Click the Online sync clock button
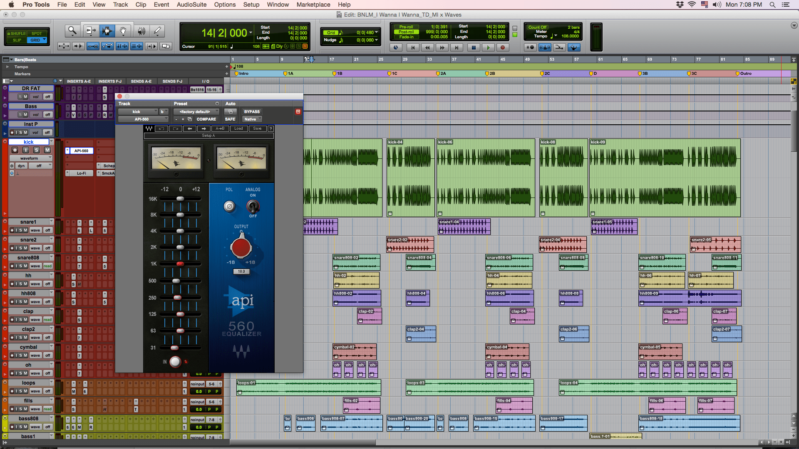 pyautogui.click(x=396, y=47)
